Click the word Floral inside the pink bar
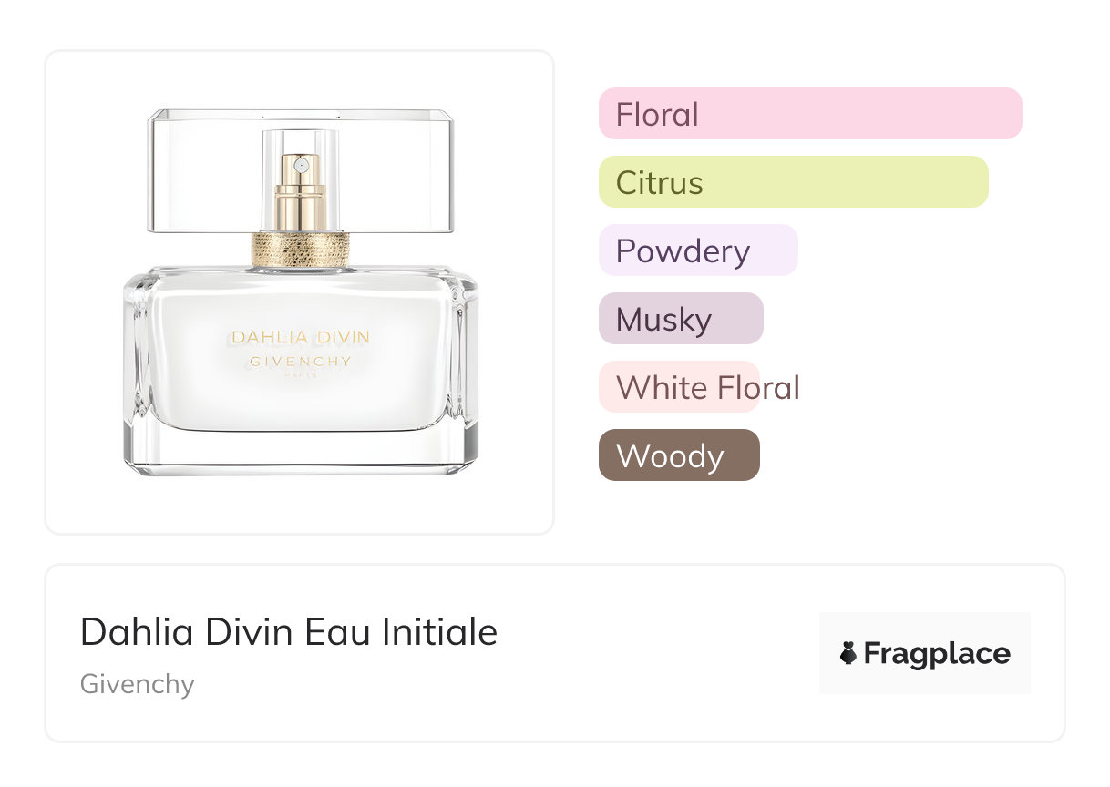The image size is (1110, 787). [x=657, y=115]
